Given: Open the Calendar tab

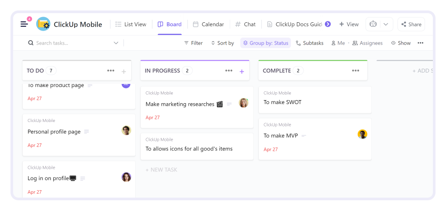Looking at the screenshot, I should point(208,24).
